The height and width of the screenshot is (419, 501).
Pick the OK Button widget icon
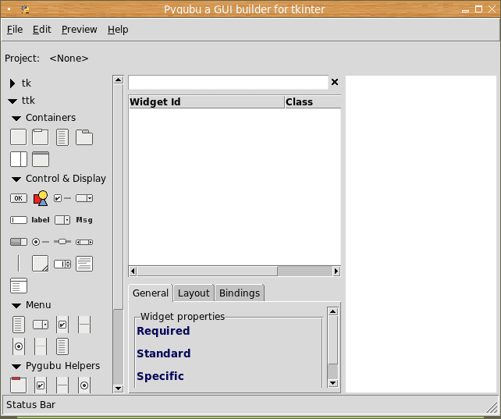tap(18, 198)
